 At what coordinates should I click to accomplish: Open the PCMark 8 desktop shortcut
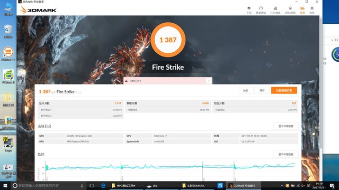click(x=8, y=77)
